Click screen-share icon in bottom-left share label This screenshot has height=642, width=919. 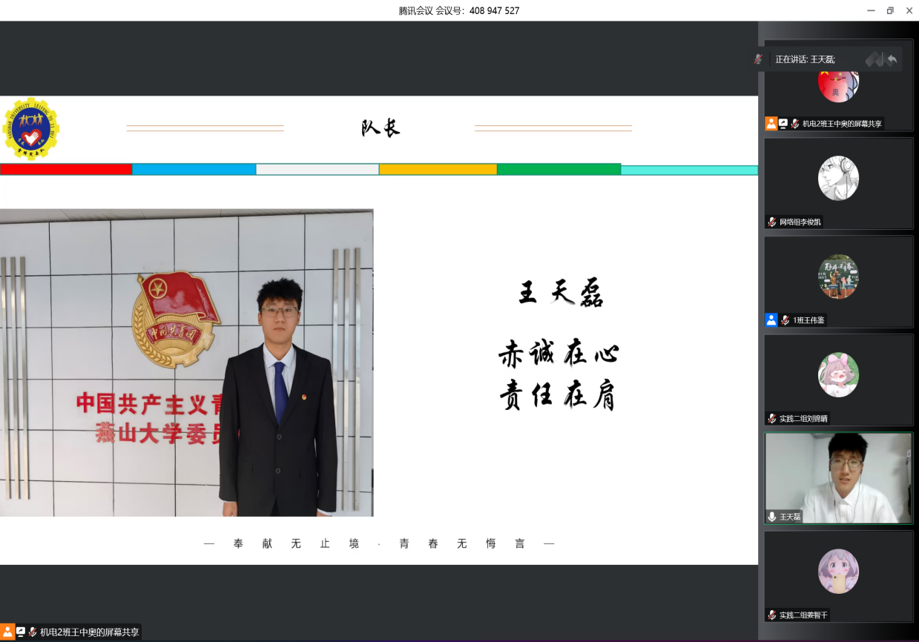click(21, 632)
